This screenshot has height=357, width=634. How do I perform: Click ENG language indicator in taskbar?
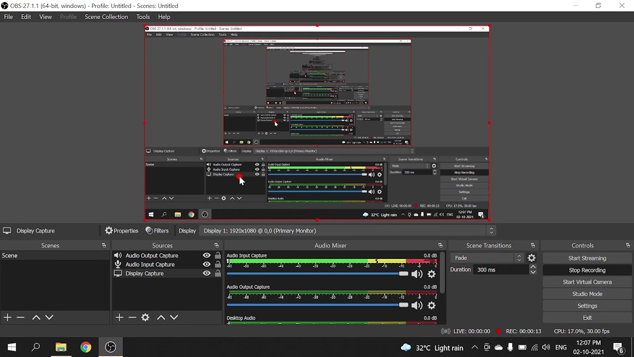(561, 348)
